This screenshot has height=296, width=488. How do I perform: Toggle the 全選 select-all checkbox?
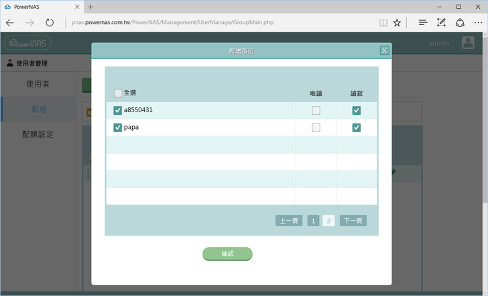pyautogui.click(x=118, y=93)
